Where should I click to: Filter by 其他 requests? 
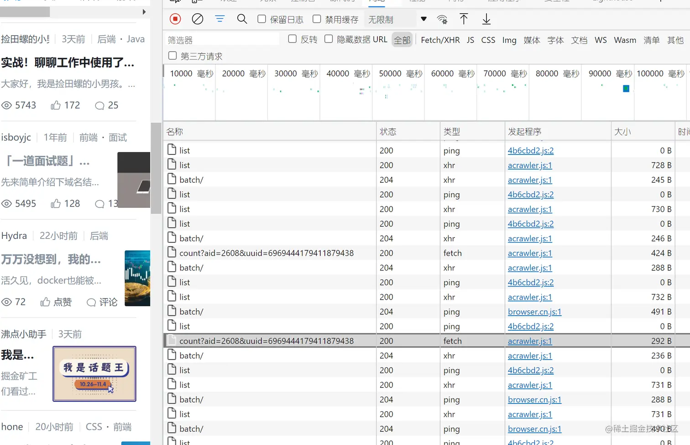pyautogui.click(x=675, y=40)
